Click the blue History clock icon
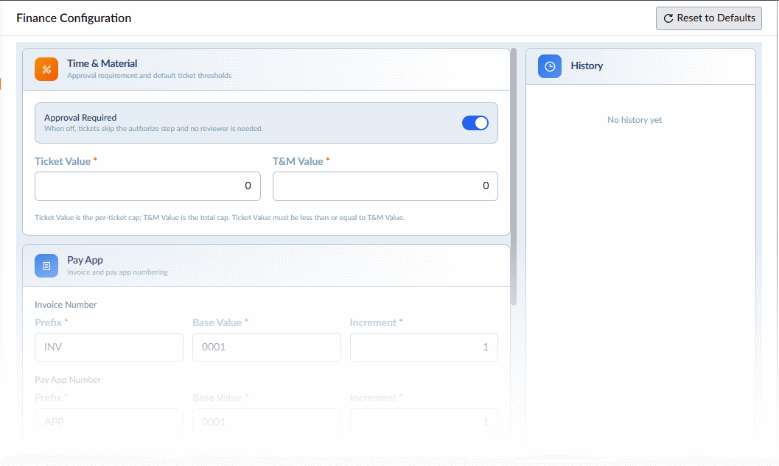The width and height of the screenshot is (779, 466). [x=550, y=66]
